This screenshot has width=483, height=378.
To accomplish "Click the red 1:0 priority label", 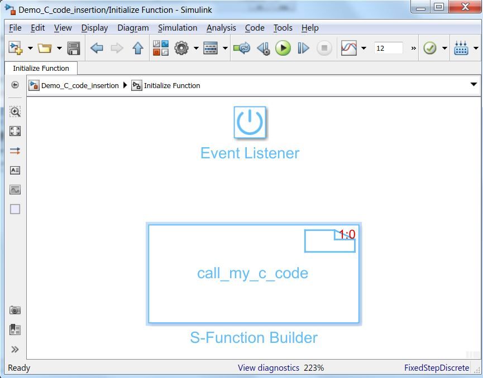I will click(347, 235).
